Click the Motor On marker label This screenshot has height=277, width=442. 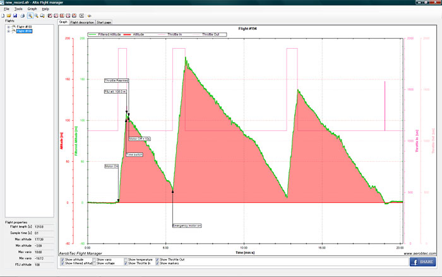(112, 166)
